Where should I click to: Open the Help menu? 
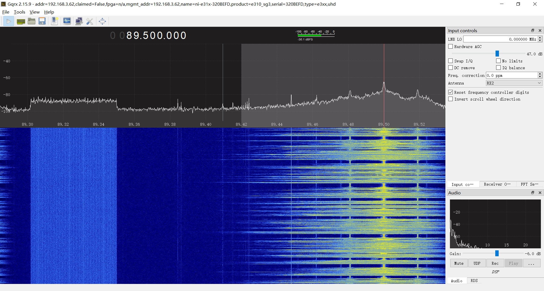49,12
